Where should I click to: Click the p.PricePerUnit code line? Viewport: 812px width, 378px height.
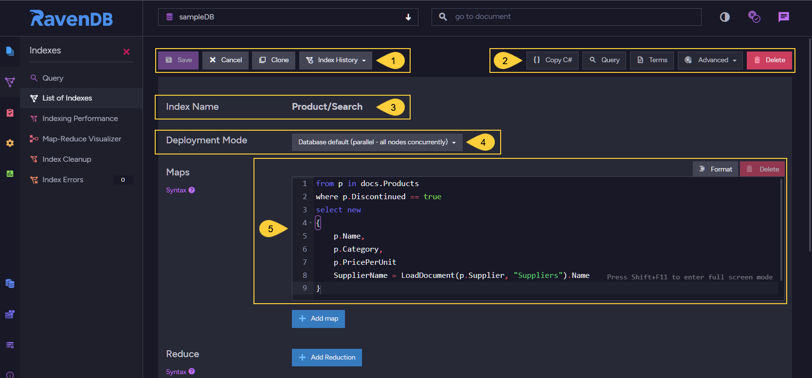[365, 262]
